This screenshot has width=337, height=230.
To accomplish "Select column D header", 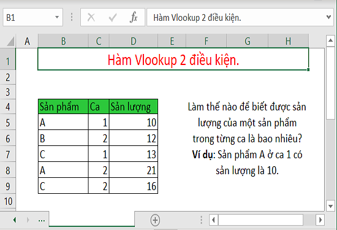I will tap(134, 41).
